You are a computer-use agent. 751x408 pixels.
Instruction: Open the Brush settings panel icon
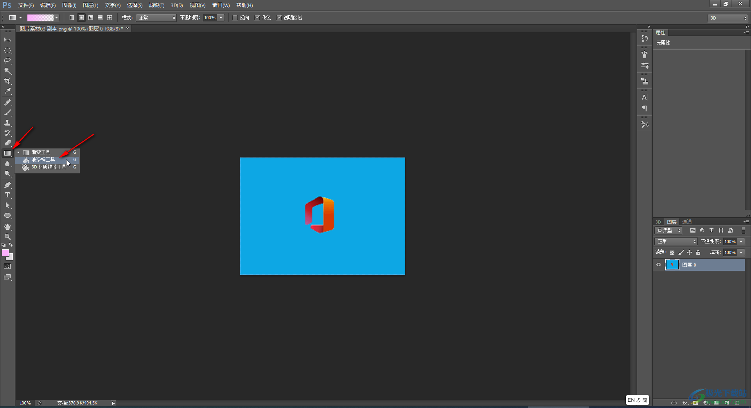(645, 66)
